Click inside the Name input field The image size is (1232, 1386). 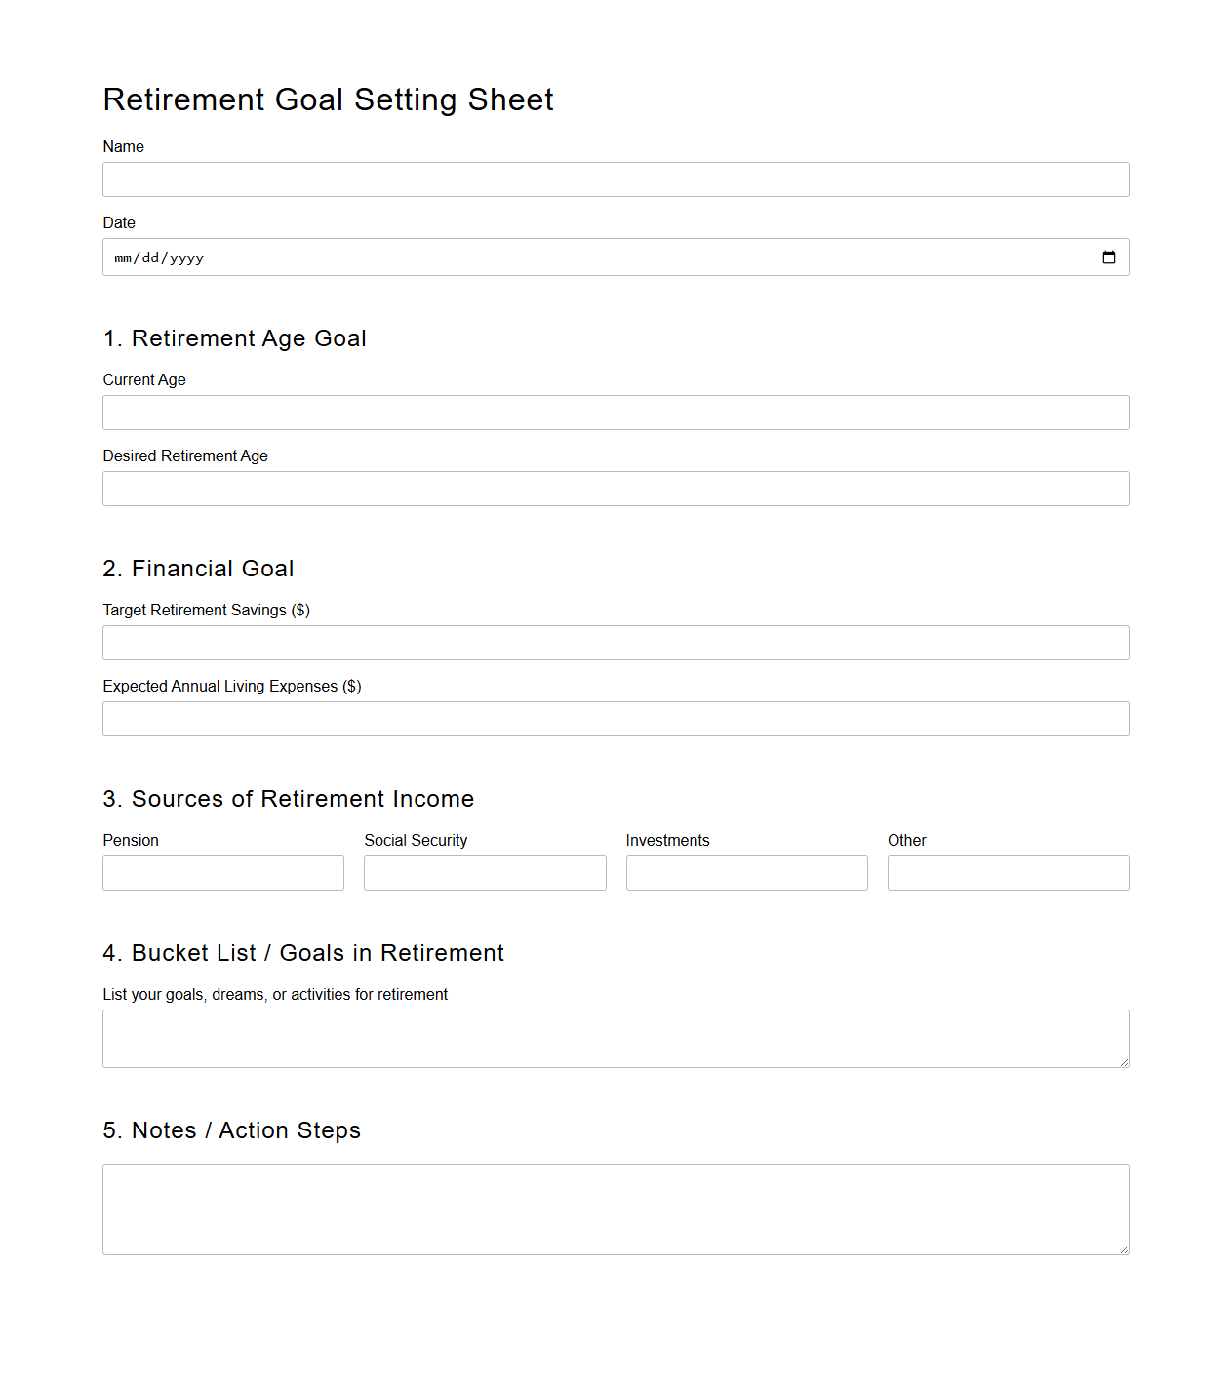pos(615,179)
